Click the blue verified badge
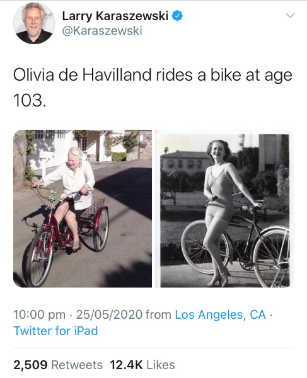307x378 pixels. [177, 16]
